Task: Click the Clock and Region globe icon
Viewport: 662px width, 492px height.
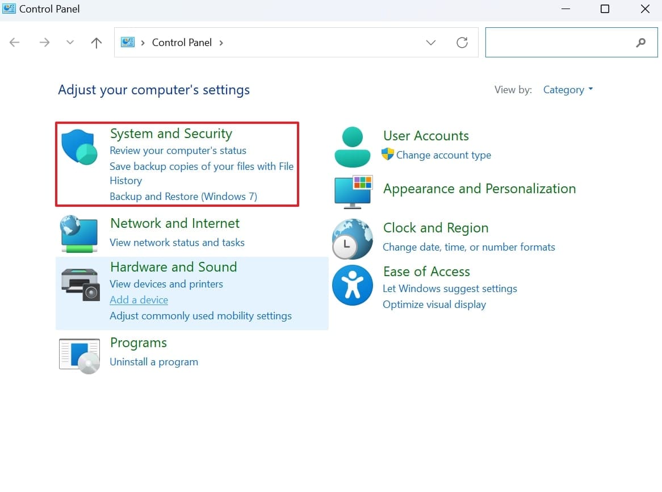Action: pyautogui.click(x=352, y=239)
